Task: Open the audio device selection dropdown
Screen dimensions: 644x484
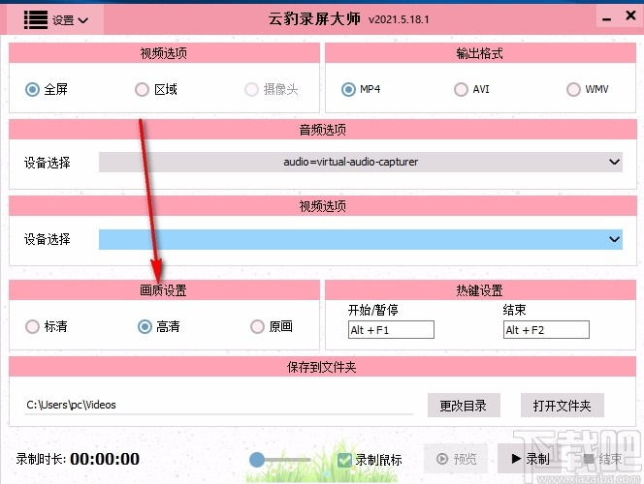Action: click(361, 162)
